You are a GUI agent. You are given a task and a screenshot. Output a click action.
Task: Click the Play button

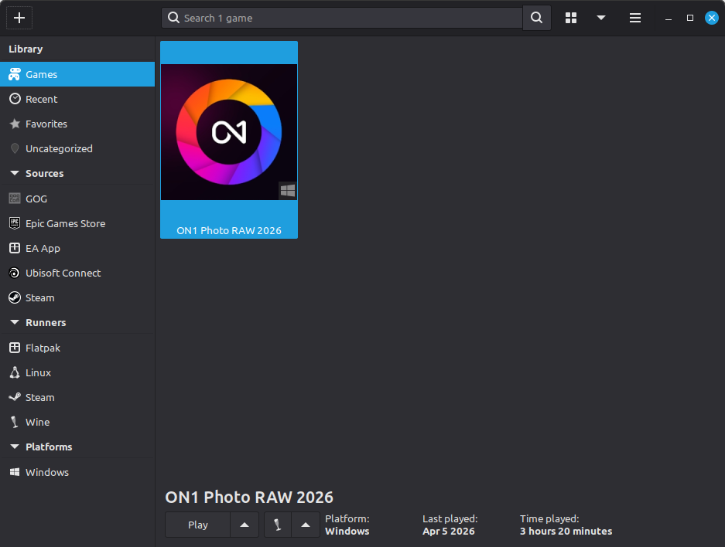point(197,525)
